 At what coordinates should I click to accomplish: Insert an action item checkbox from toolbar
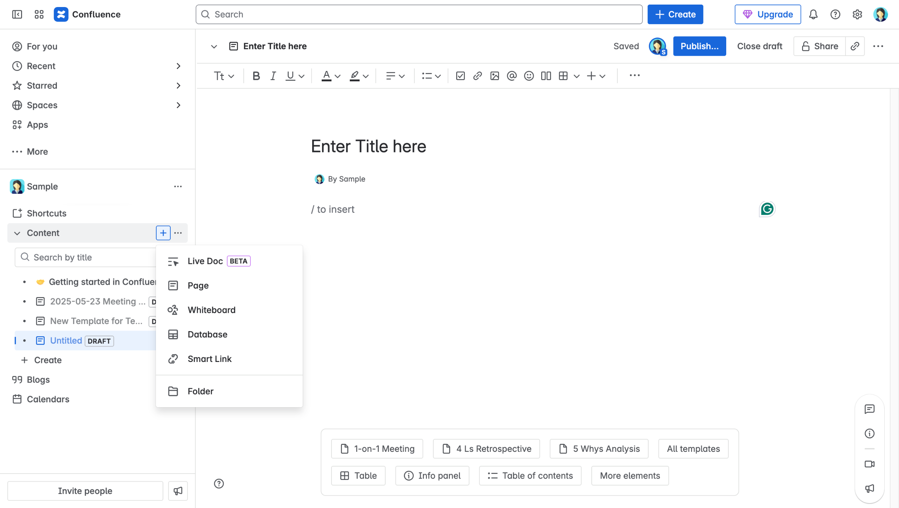pos(460,76)
